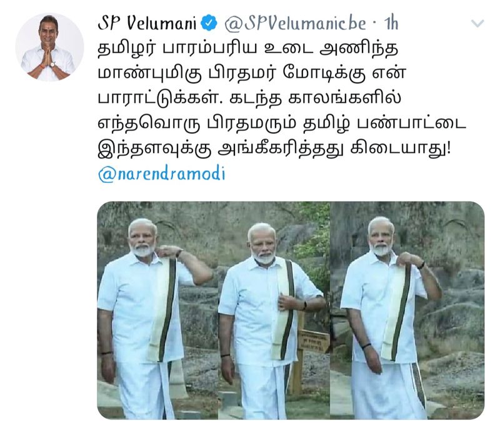Open the tweet's 1h timestamp
The width and height of the screenshot is (500, 435).
(x=391, y=23)
